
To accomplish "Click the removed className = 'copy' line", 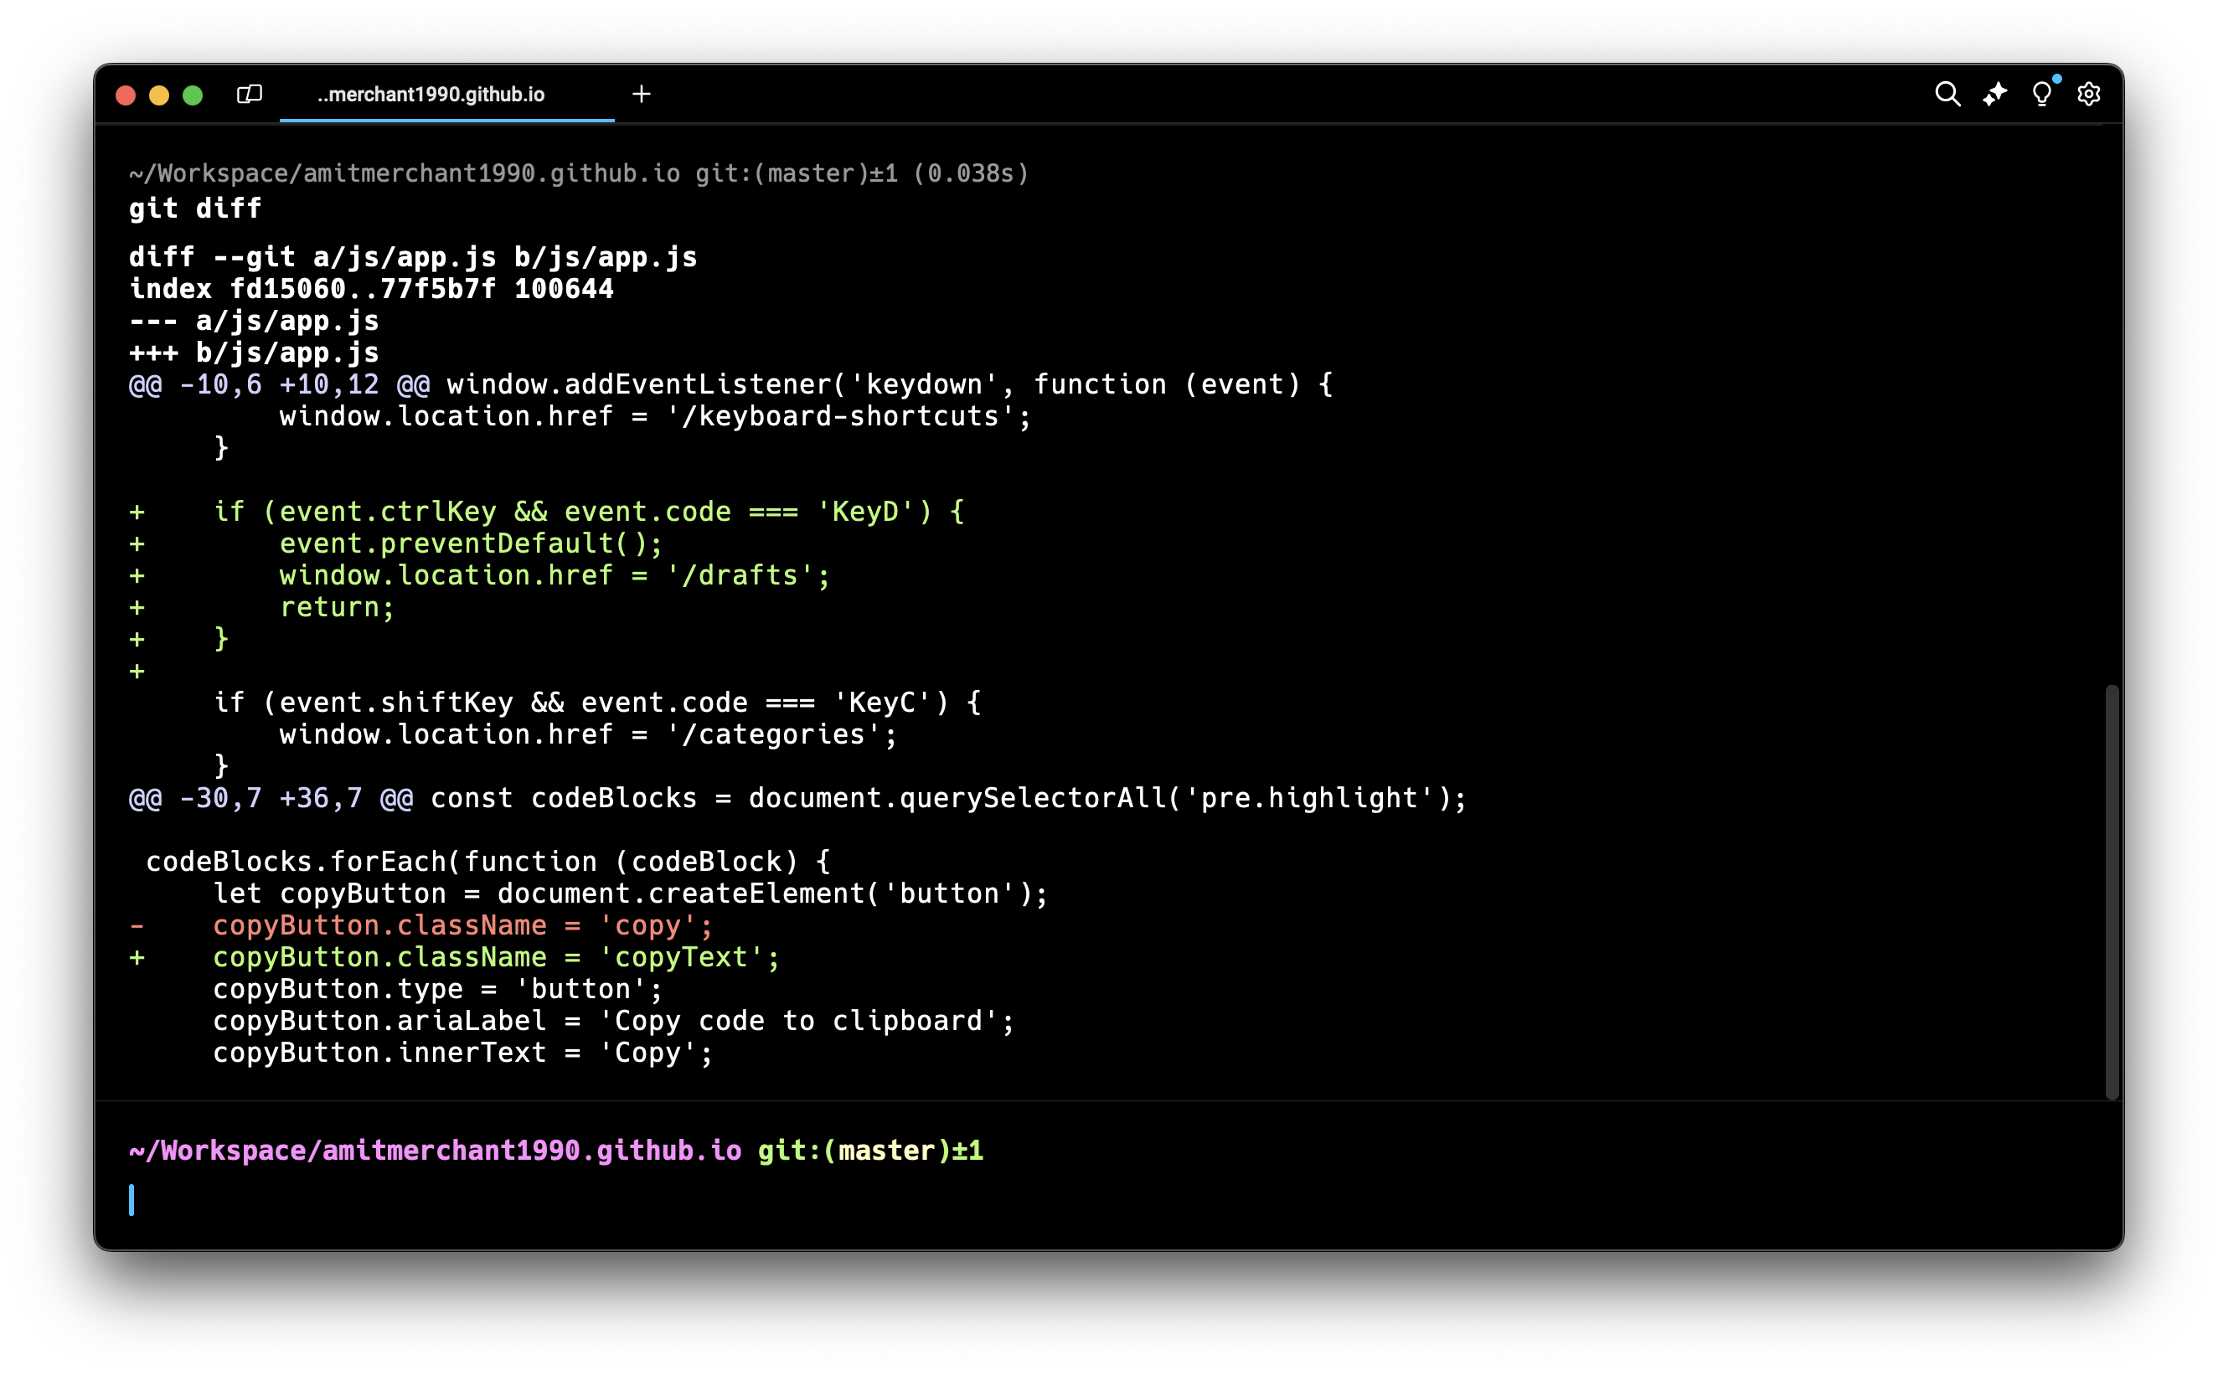I will point(421,926).
